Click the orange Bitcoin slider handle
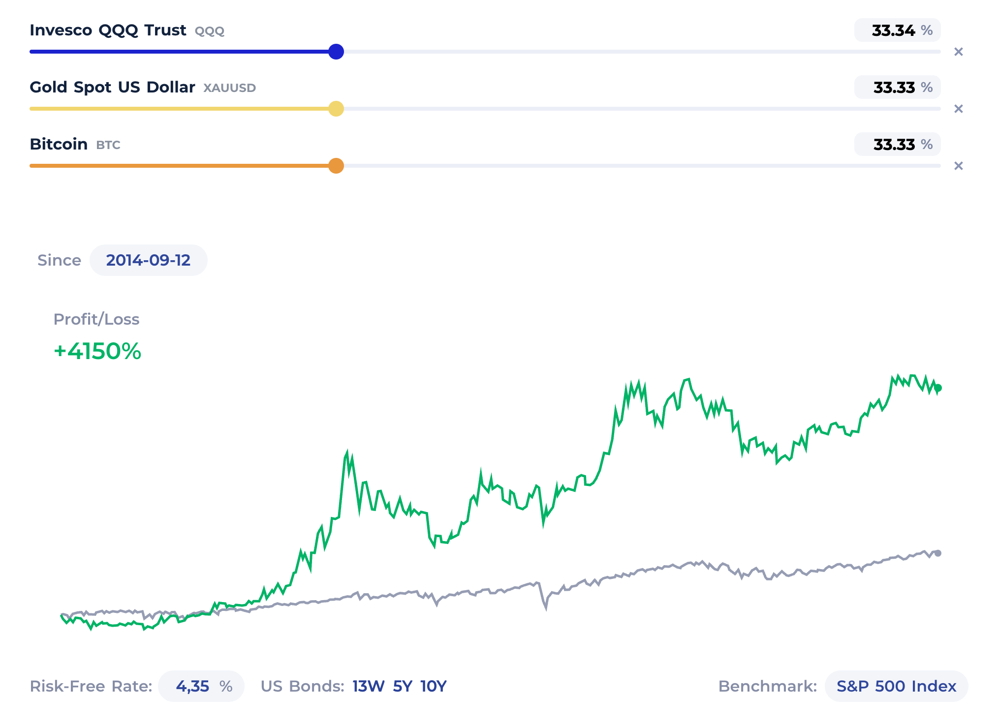Image resolution: width=998 pixels, height=727 pixels. [336, 166]
